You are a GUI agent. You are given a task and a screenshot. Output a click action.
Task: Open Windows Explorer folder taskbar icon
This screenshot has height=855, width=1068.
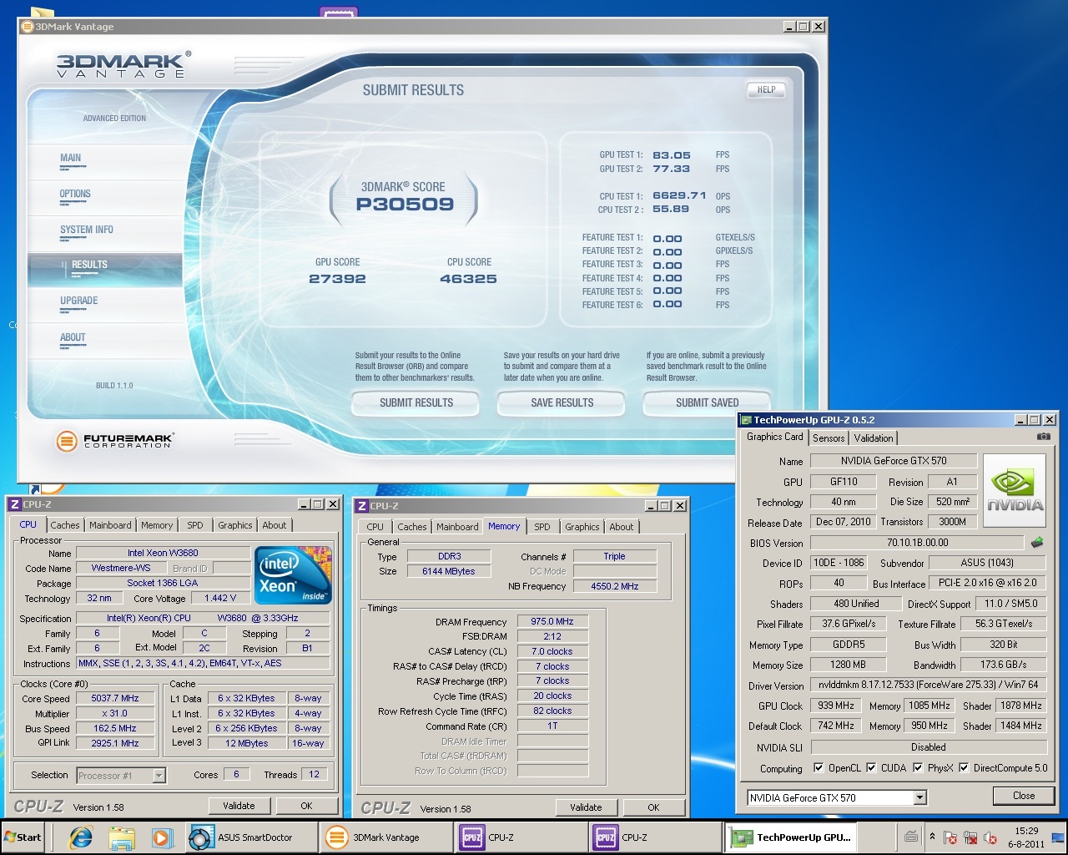122,837
